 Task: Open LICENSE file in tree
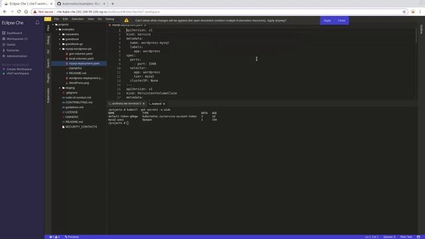click(72, 112)
